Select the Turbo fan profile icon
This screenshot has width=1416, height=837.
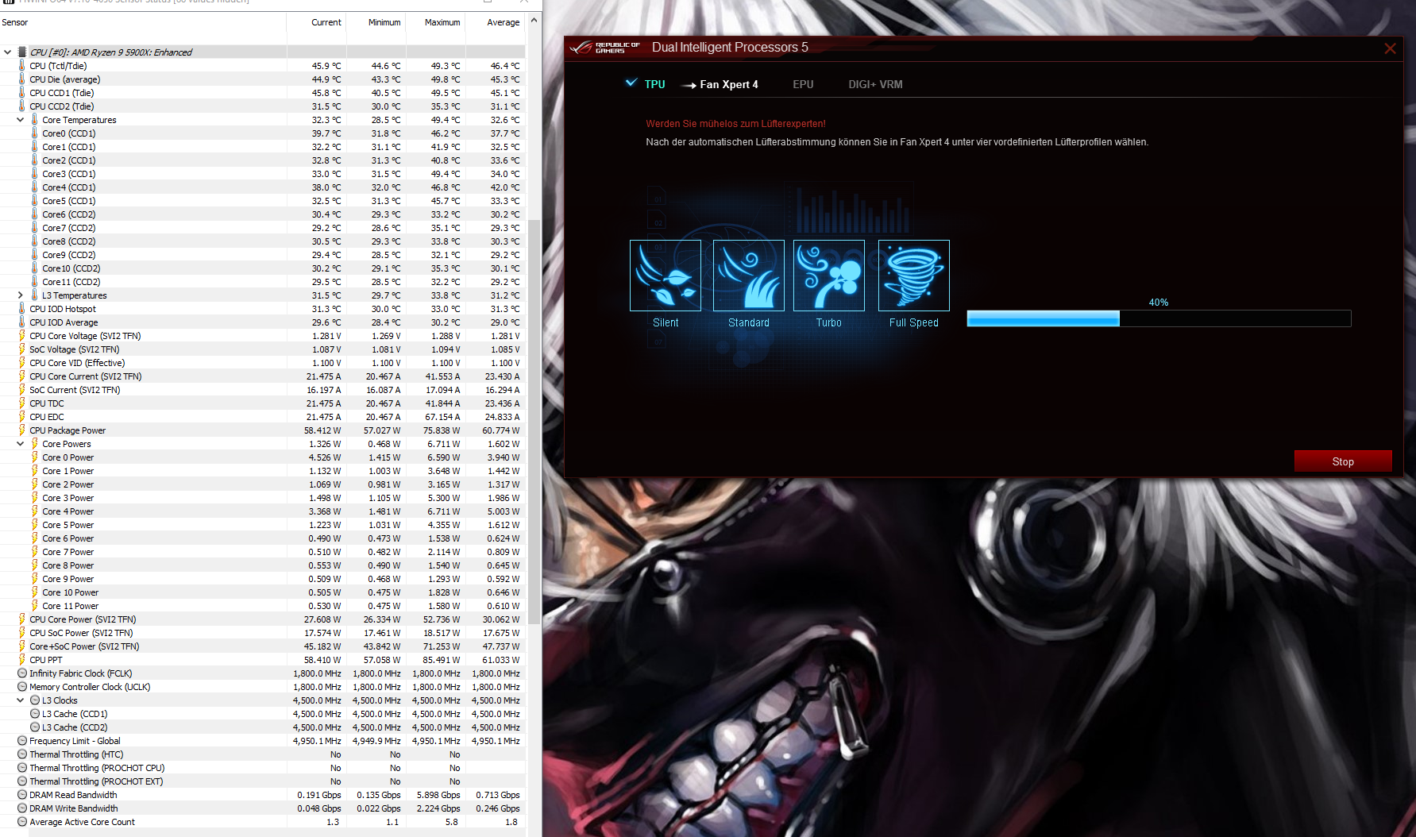(829, 276)
